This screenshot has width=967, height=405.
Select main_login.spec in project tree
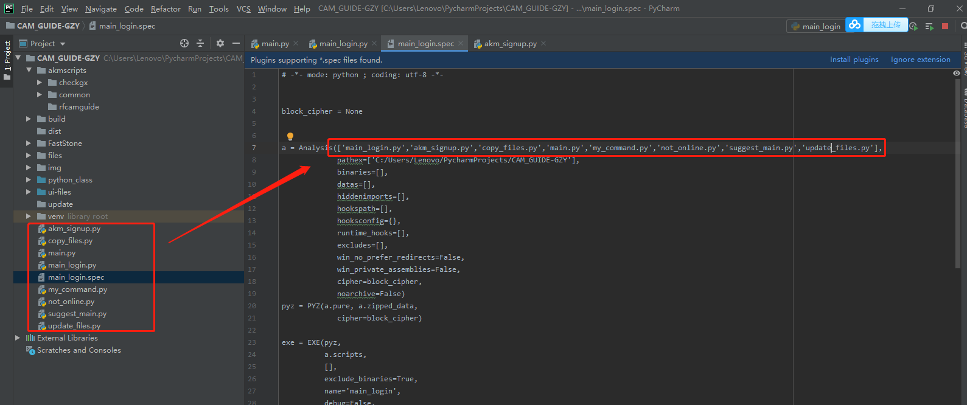(x=76, y=277)
